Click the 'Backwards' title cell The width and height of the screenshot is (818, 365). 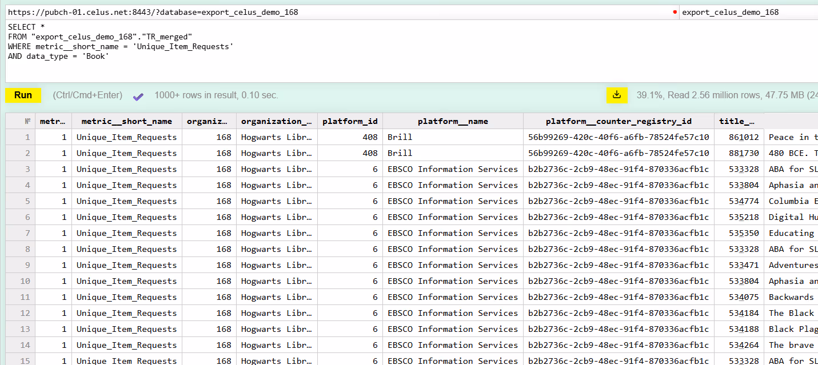[x=791, y=297]
